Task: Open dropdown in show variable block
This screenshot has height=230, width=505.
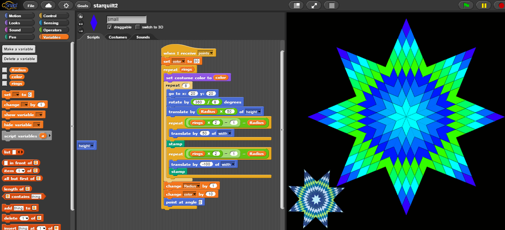Action: [x=39, y=114]
